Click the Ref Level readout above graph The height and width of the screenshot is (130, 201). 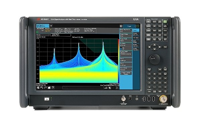coord(78,37)
